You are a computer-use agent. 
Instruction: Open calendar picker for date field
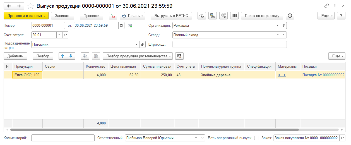[x=121, y=25]
